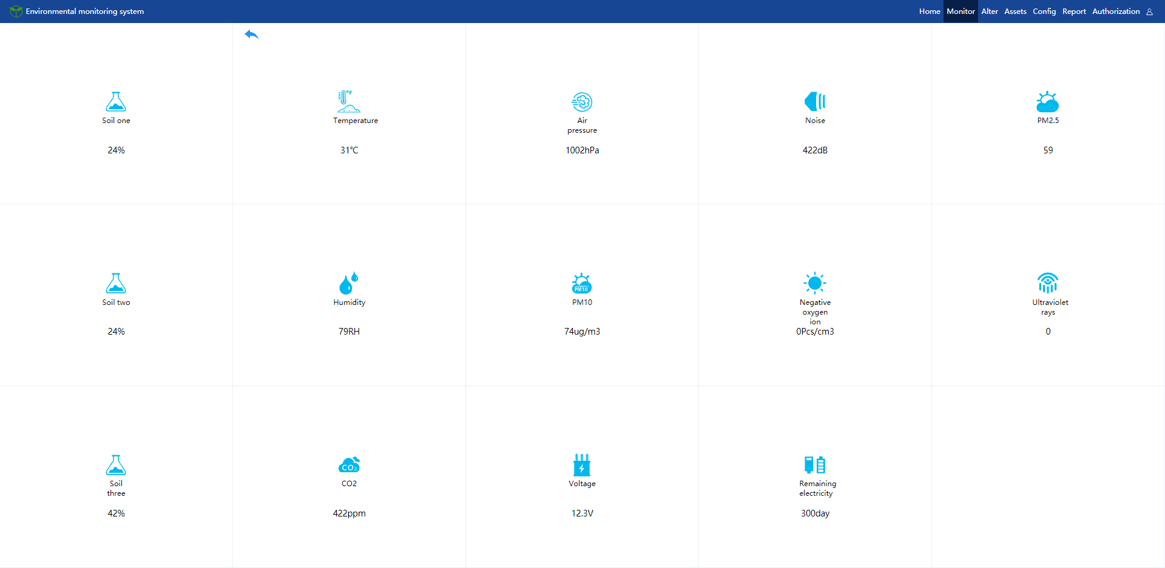Click the Ultraviolet rays label
This screenshot has height=568, width=1165.
[1050, 307]
